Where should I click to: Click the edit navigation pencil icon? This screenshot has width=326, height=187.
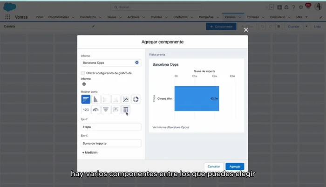click(x=321, y=17)
